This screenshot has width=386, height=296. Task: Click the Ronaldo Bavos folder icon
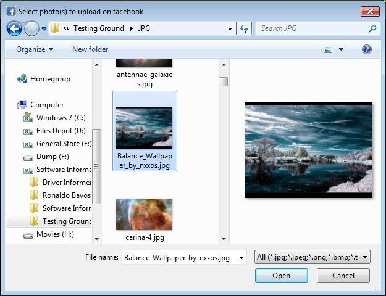34,195
